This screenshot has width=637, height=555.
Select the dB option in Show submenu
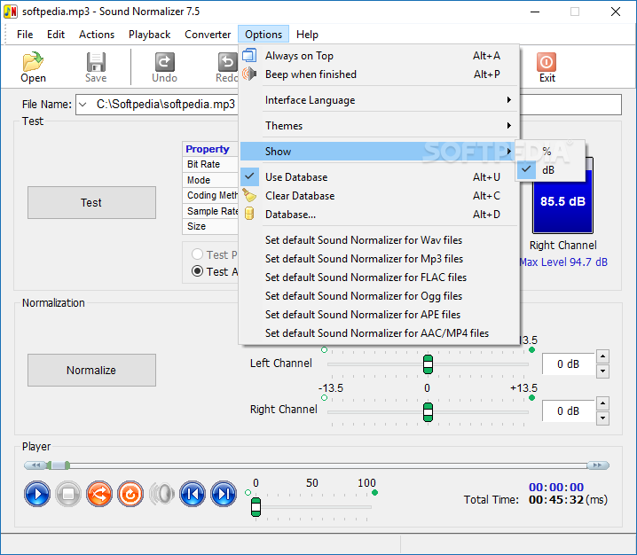550,169
